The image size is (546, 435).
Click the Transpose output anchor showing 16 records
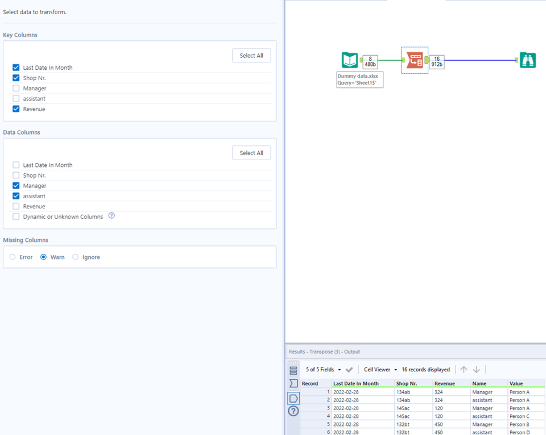pyautogui.click(x=427, y=60)
